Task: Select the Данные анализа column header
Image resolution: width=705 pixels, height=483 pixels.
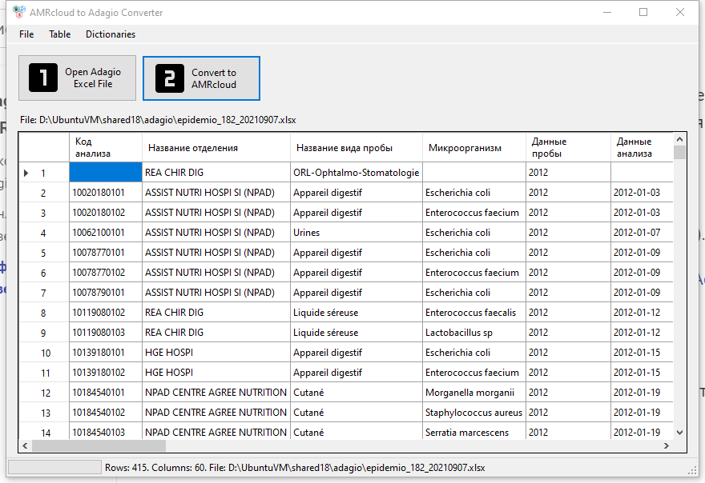Action: tap(642, 147)
